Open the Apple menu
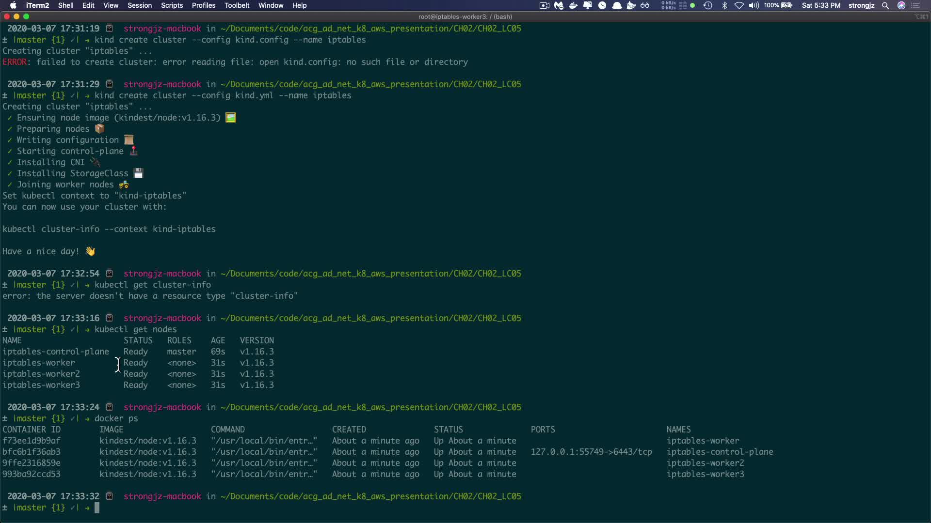 coord(13,5)
